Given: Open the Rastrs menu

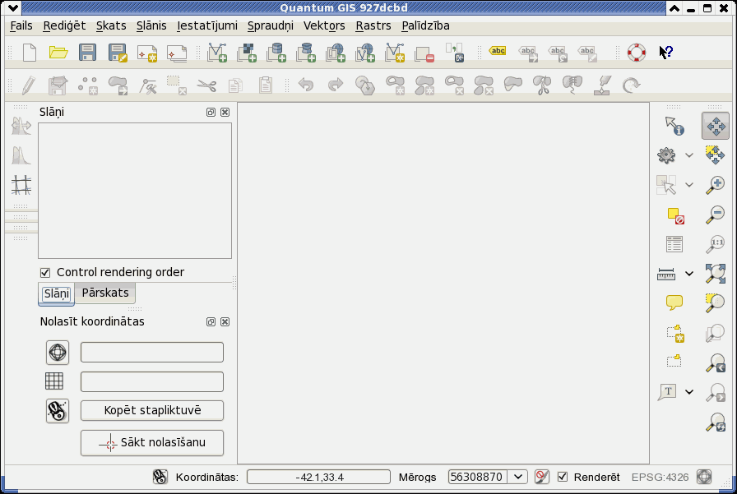Looking at the screenshot, I should click(373, 25).
